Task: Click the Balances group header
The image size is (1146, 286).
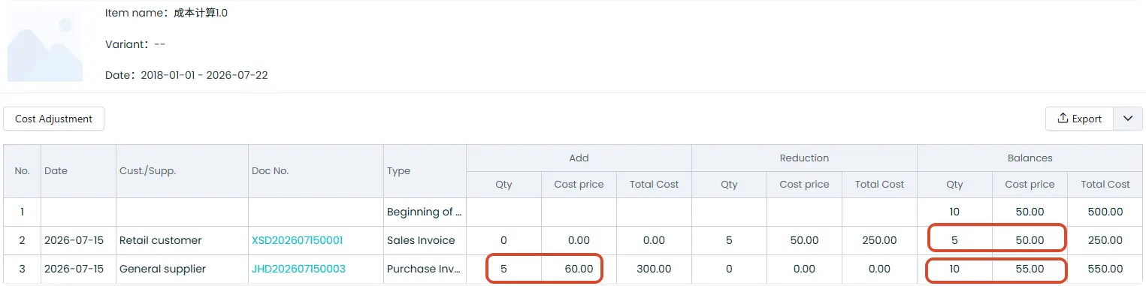Action: pos(1030,158)
